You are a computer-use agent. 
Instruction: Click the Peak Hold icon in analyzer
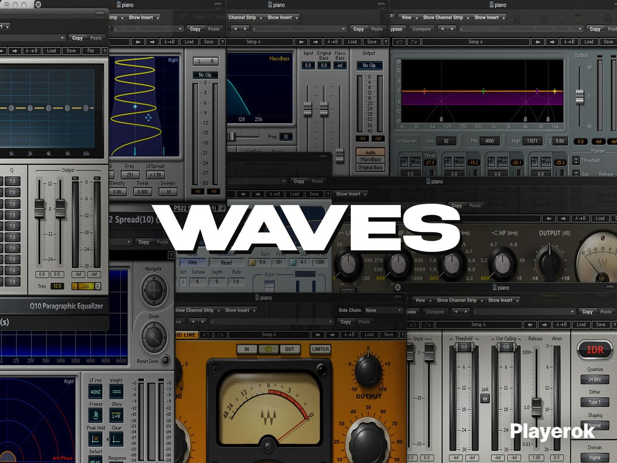coord(95,438)
